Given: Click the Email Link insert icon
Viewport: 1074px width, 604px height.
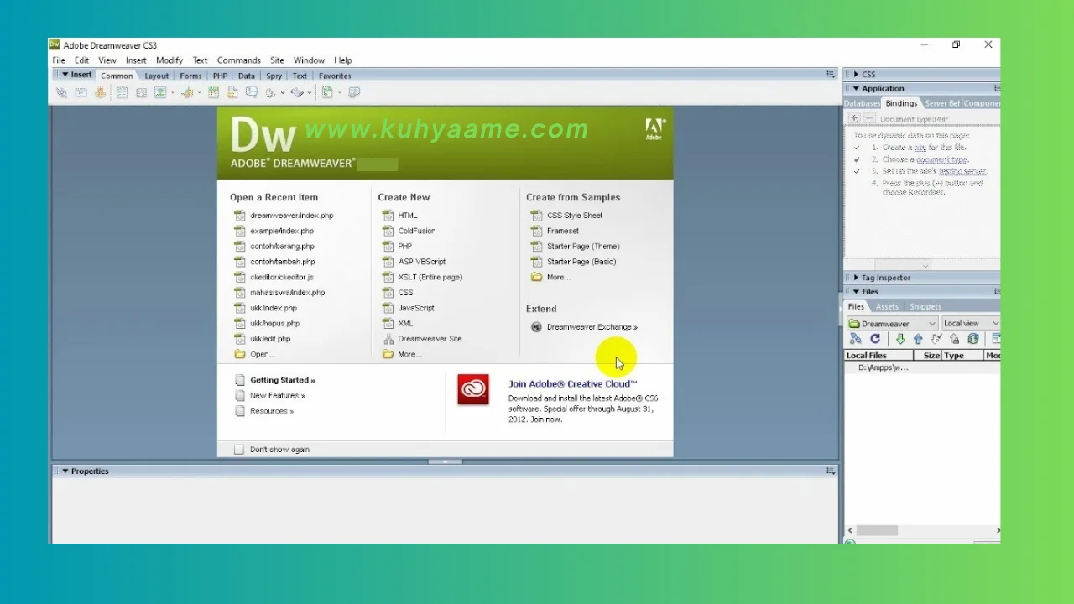Looking at the screenshot, I should [x=81, y=93].
